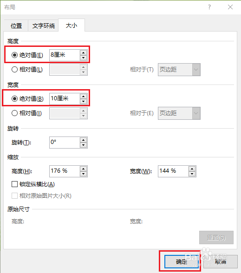Increase scale width percentage with up arrow

pyautogui.click(x=192, y=169)
